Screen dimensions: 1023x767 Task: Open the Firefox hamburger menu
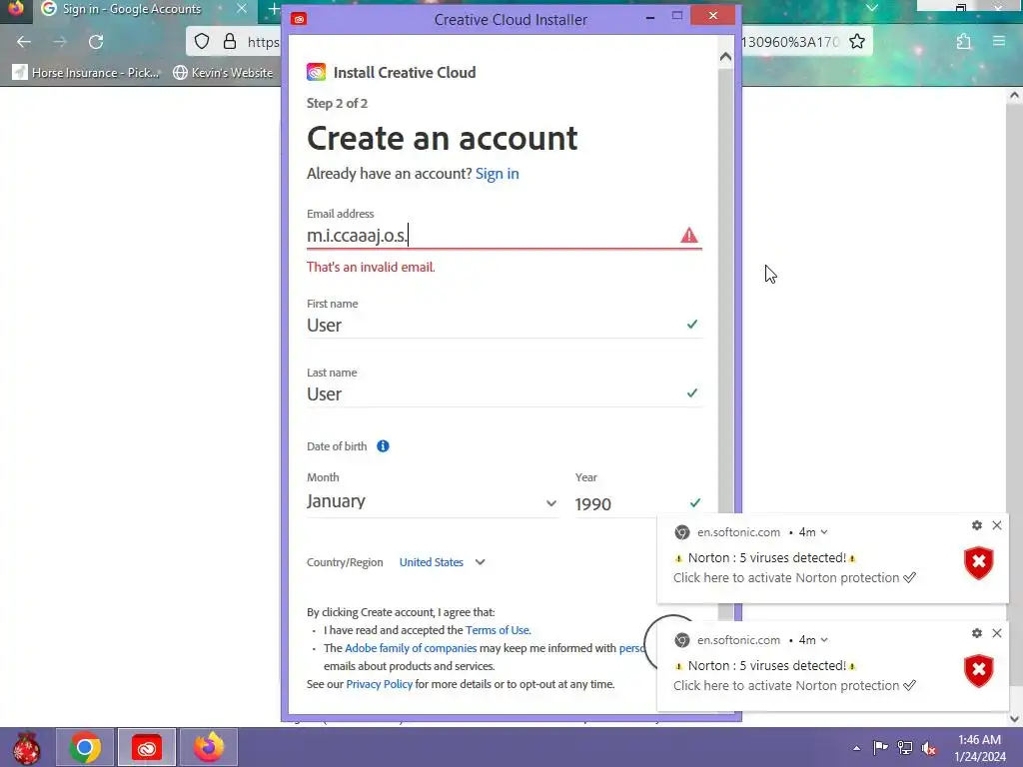pos(999,41)
